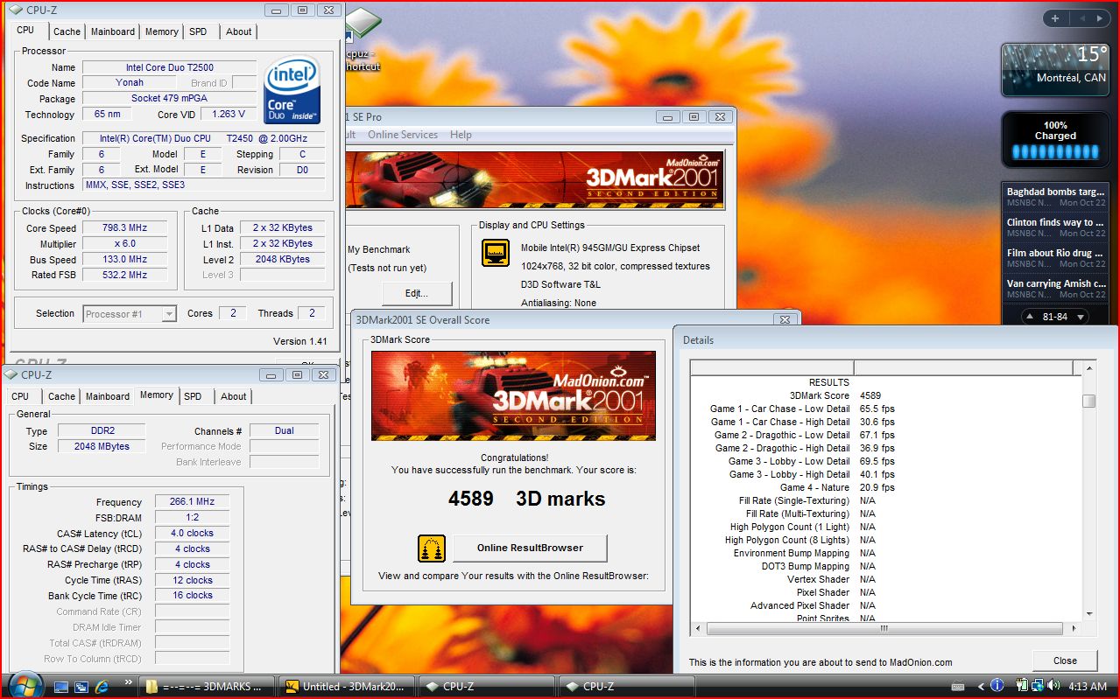This screenshot has height=699, width=1120.
Task: Add a gadget with the sidebar plus icon
Action: click(x=1055, y=18)
